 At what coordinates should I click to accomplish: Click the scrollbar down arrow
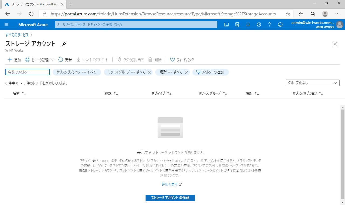point(343,202)
